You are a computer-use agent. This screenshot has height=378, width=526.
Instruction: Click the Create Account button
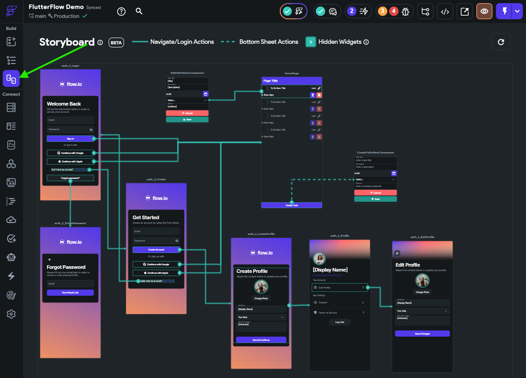[156, 250]
